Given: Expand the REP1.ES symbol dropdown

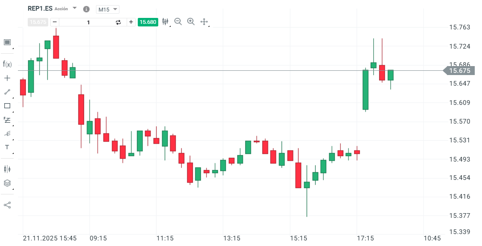Looking at the screenshot, I should pyautogui.click(x=75, y=8).
